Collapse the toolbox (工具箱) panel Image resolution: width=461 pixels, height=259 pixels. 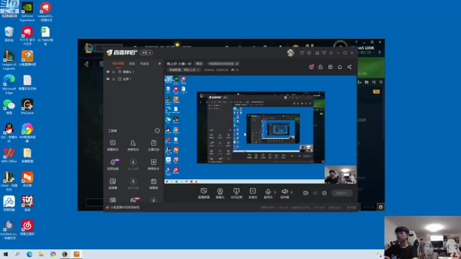pyautogui.click(x=157, y=131)
